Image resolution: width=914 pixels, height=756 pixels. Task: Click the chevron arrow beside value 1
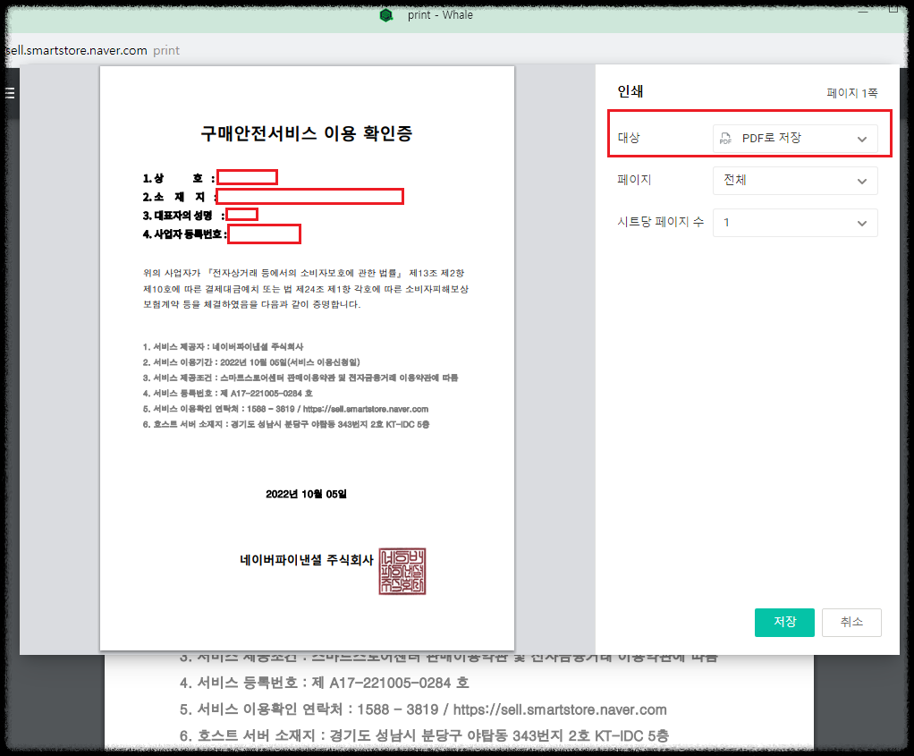click(862, 224)
